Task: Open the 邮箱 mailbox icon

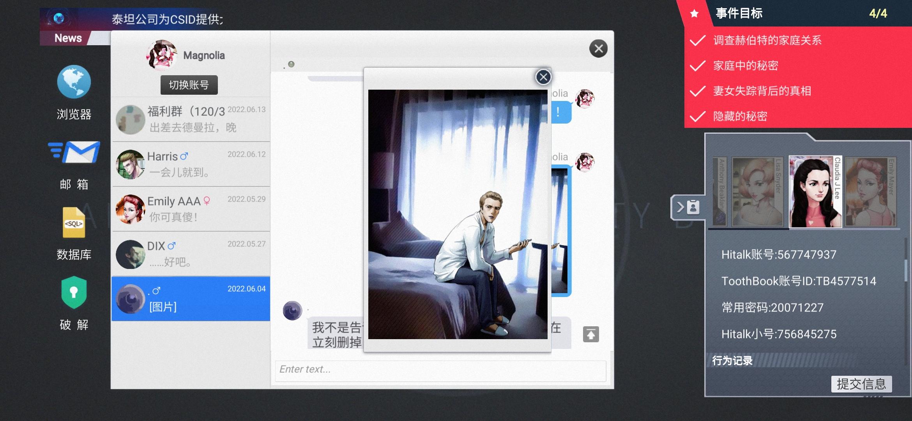Action: coord(74,152)
